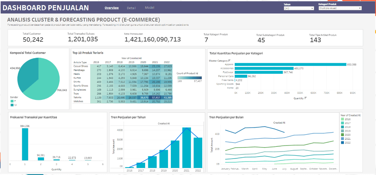This screenshot has width=376, height=175.
Task: Click the Kurtas row label
Action: click(77, 78)
